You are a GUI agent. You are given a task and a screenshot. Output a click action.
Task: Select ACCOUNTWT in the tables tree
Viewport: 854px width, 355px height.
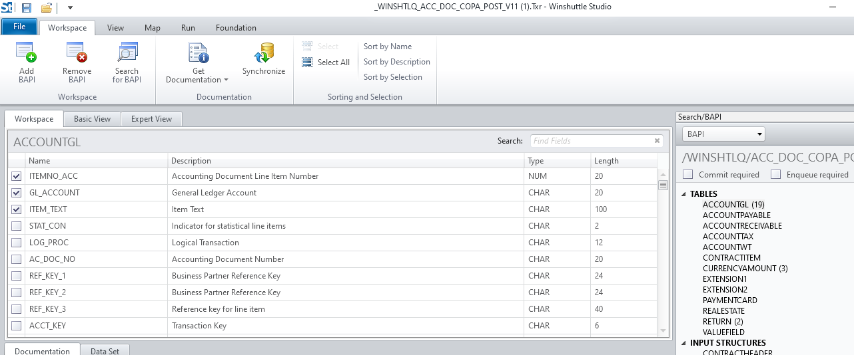pos(727,247)
